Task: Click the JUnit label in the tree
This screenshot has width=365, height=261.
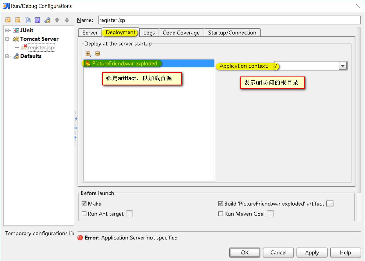Action: [x=27, y=30]
